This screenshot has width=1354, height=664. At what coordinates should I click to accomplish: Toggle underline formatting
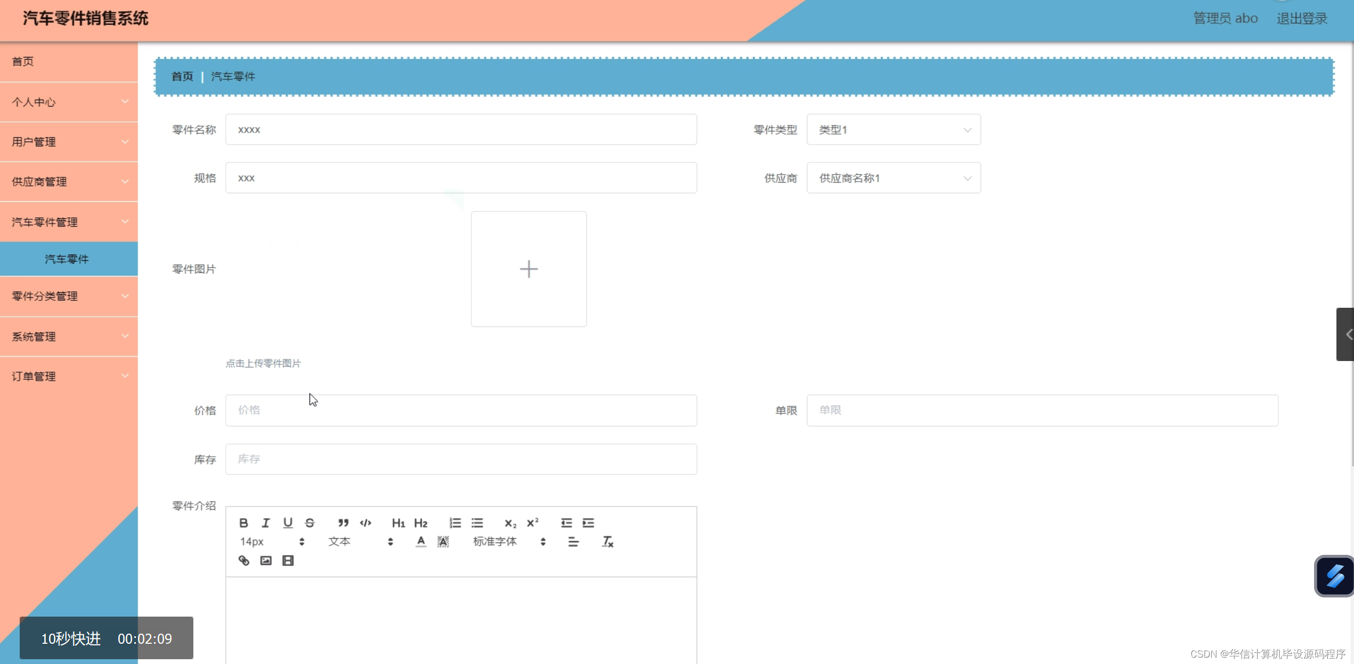(288, 523)
